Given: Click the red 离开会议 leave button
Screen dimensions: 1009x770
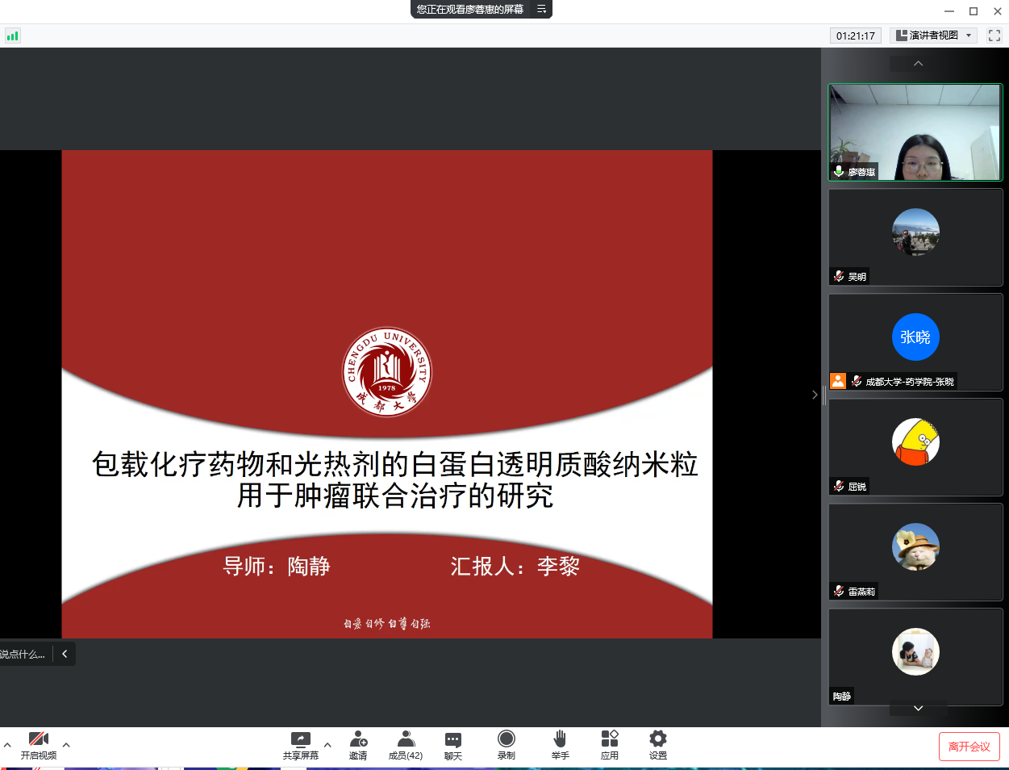Looking at the screenshot, I should coord(969,747).
